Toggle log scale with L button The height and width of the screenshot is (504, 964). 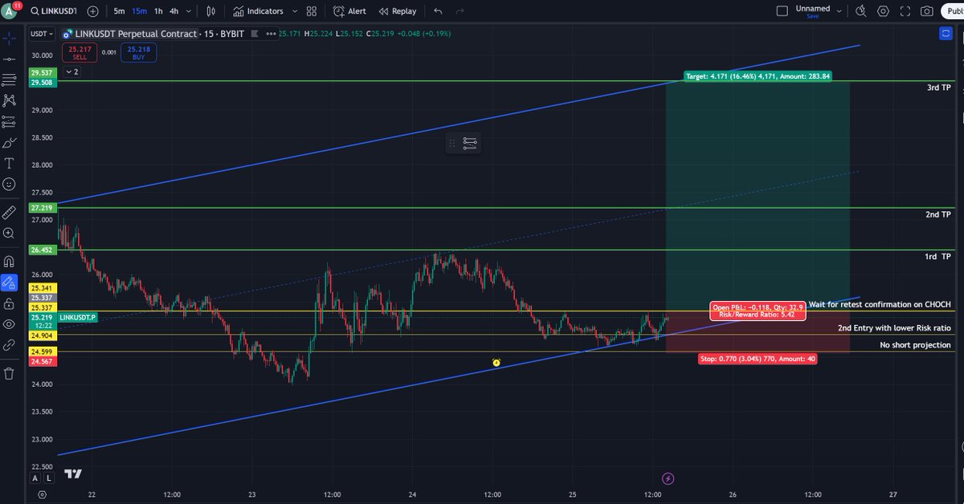point(48,478)
